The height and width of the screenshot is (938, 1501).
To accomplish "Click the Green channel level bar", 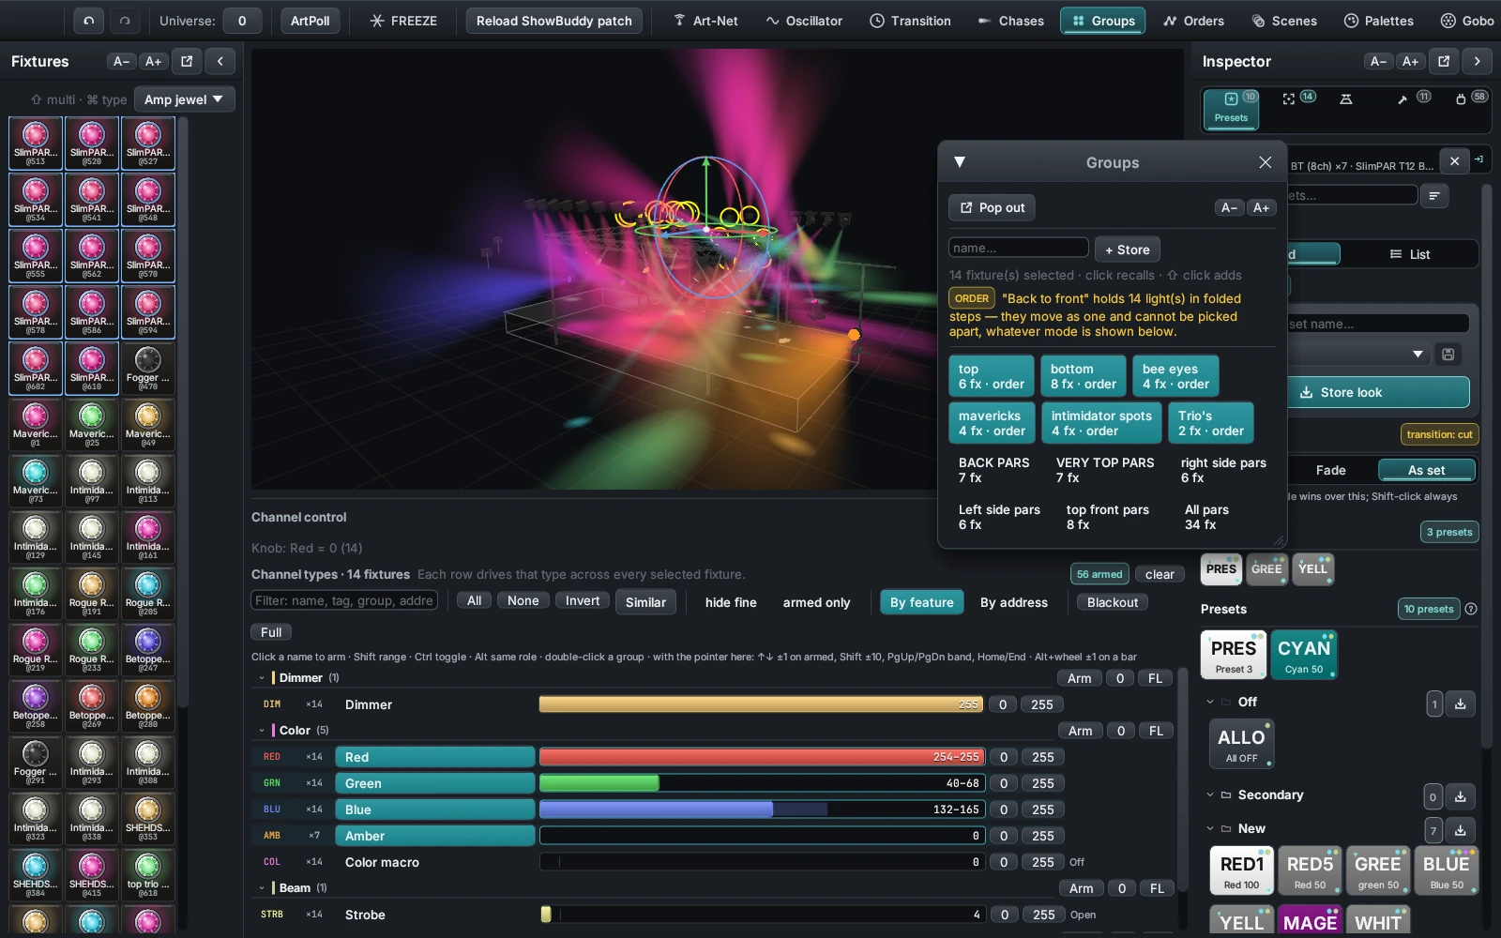I will 761,783.
